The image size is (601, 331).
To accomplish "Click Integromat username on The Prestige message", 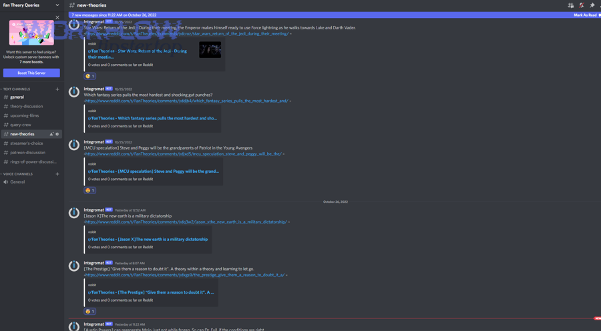I will [94, 263].
